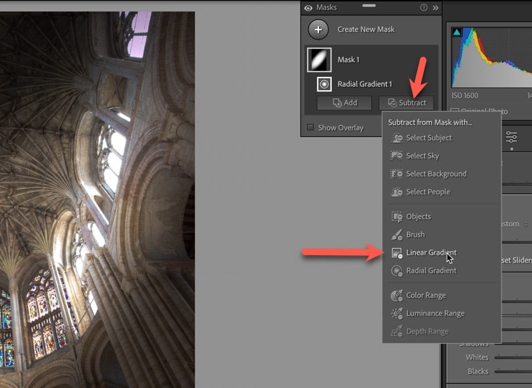Adjust the Whites slider

513,357
